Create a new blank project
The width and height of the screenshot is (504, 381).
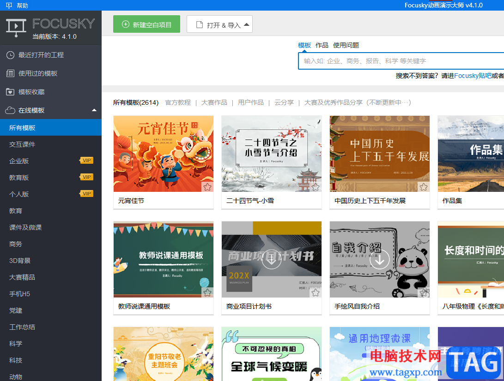point(146,24)
